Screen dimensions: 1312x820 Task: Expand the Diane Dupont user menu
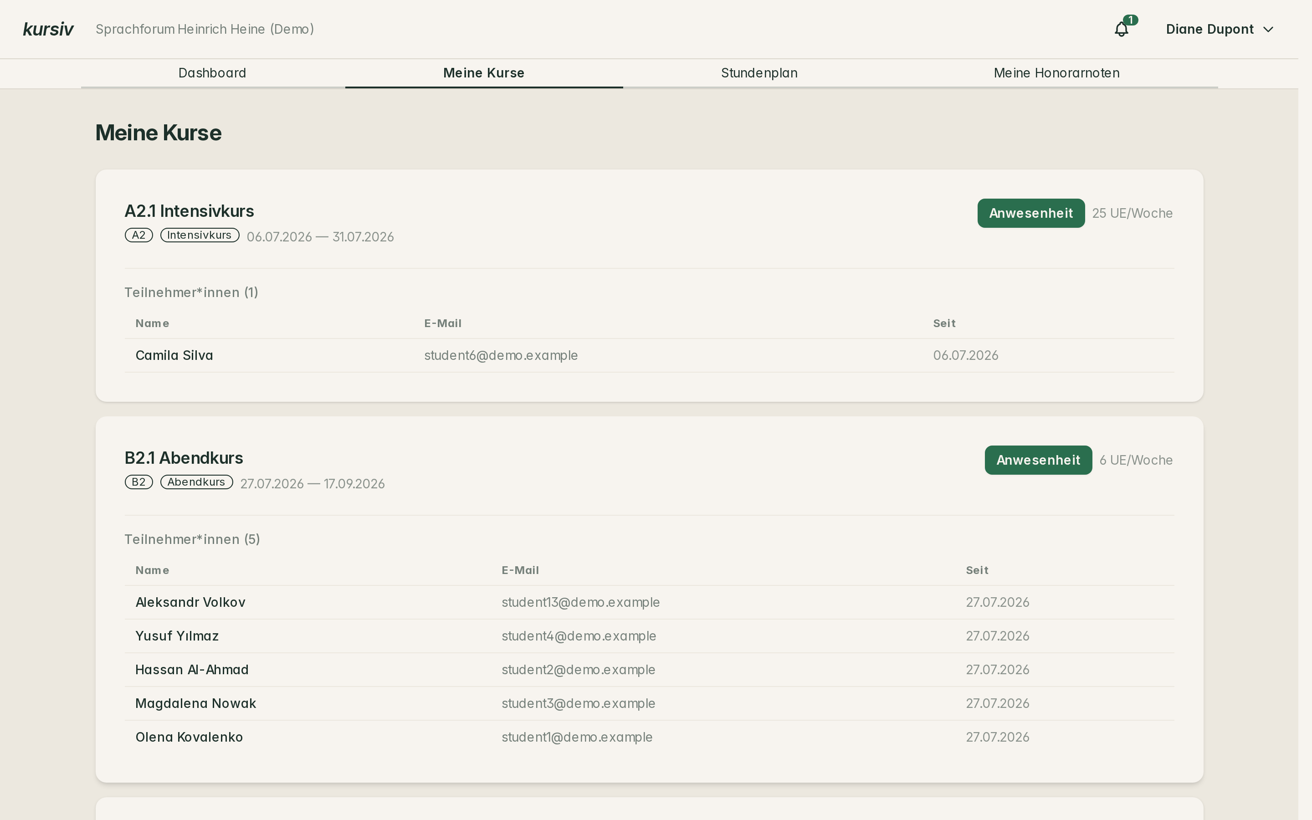(x=1219, y=29)
